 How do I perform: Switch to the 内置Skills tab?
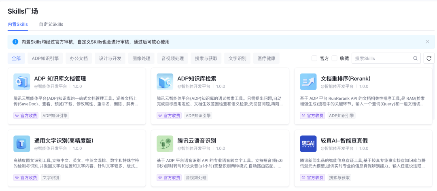[17, 25]
